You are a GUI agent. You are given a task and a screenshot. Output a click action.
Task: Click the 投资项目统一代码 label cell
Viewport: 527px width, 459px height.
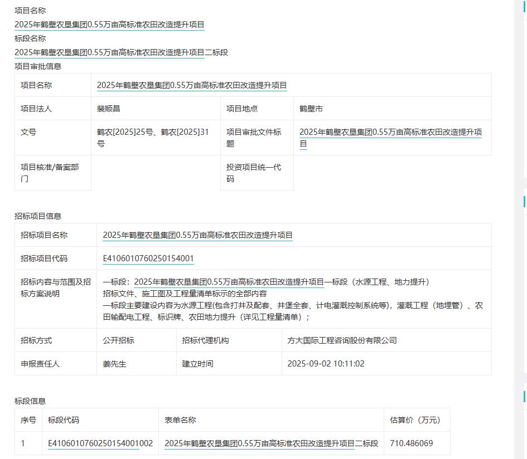pos(257,173)
